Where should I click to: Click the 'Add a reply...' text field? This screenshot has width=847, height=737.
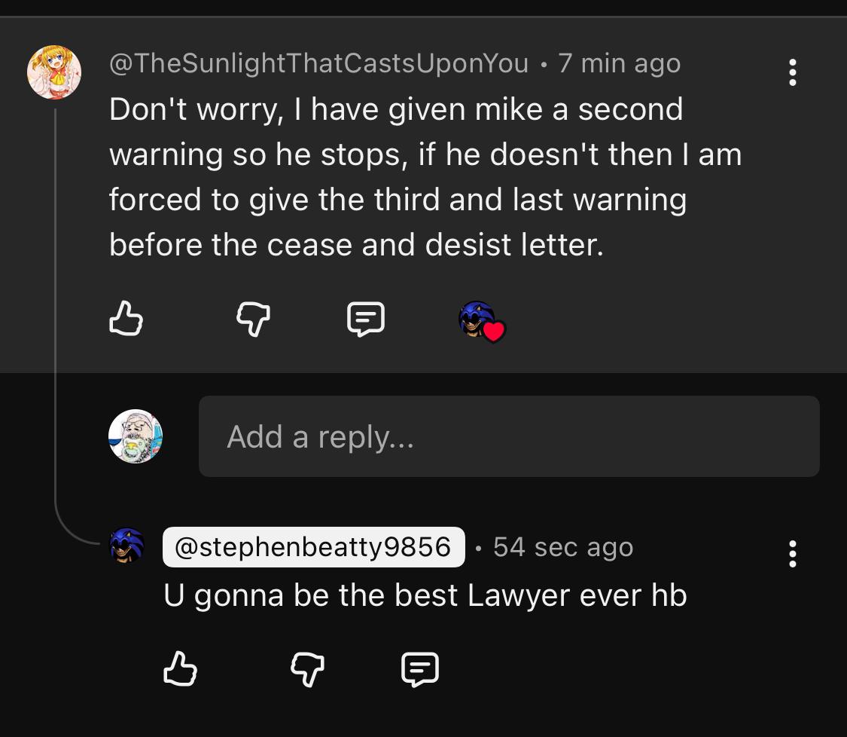509,436
